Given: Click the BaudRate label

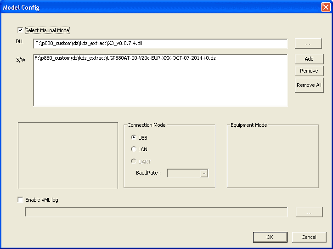Looking at the screenshot, I should point(148,173).
